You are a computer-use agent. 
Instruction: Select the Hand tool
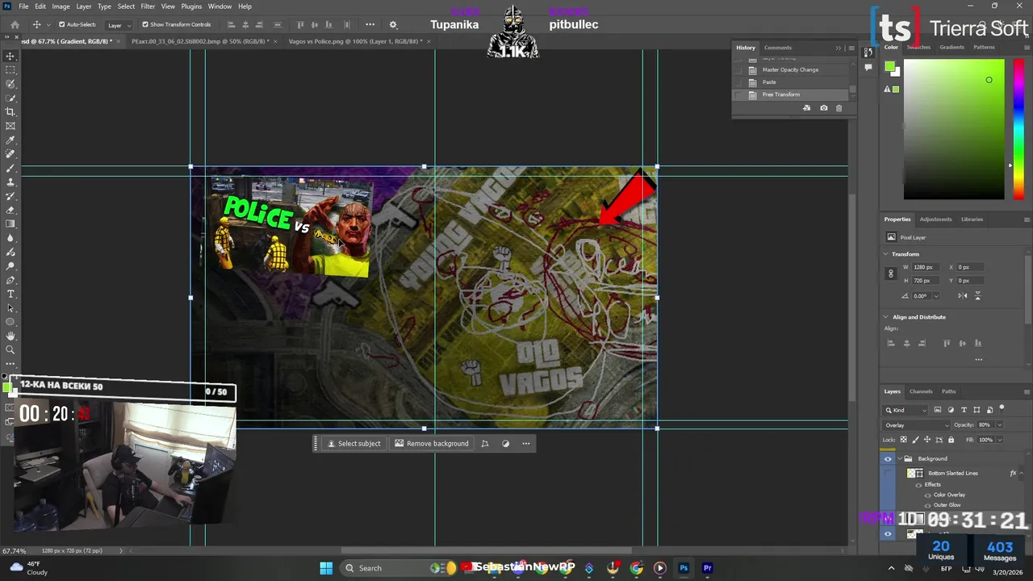tap(10, 336)
